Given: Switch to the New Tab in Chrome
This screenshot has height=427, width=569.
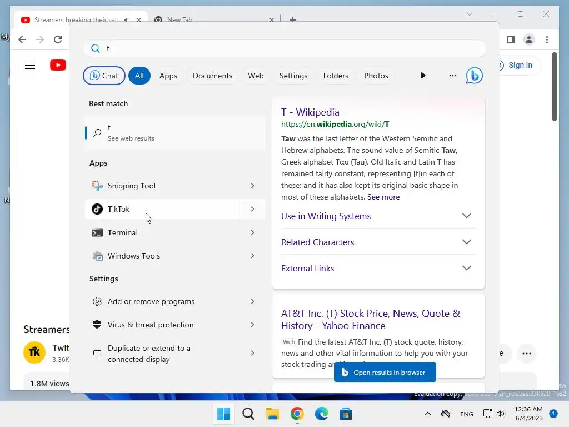Looking at the screenshot, I should tap(214, 19).
